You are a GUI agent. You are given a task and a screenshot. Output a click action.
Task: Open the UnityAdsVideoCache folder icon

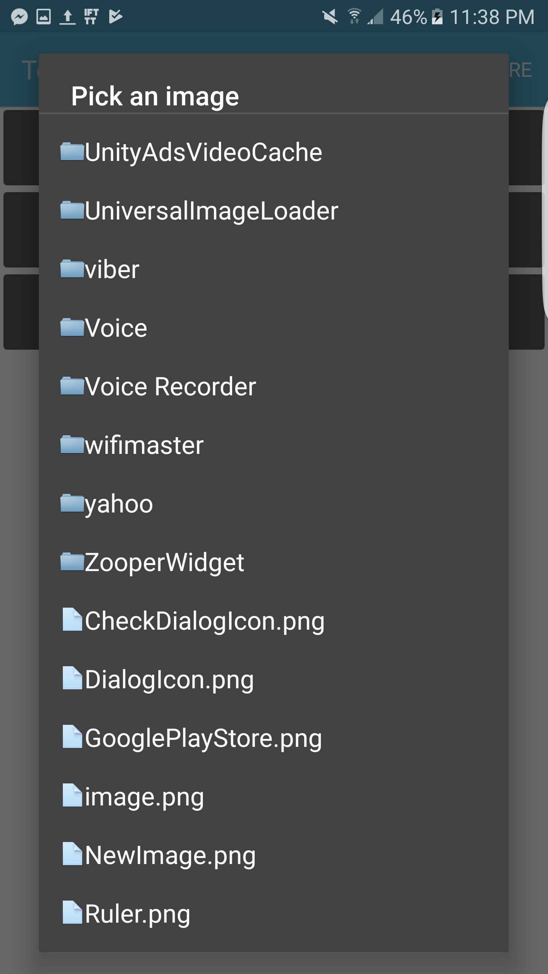pos(72,151)
